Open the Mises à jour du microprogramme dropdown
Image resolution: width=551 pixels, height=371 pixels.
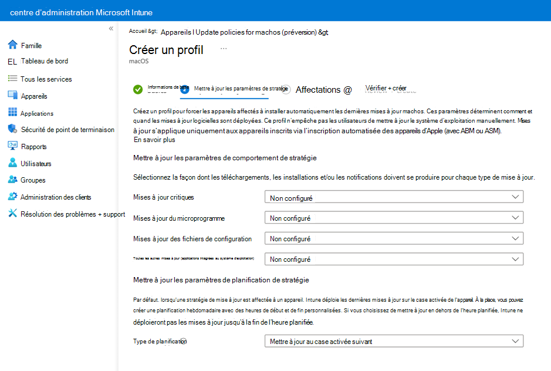tap(394, 217)
